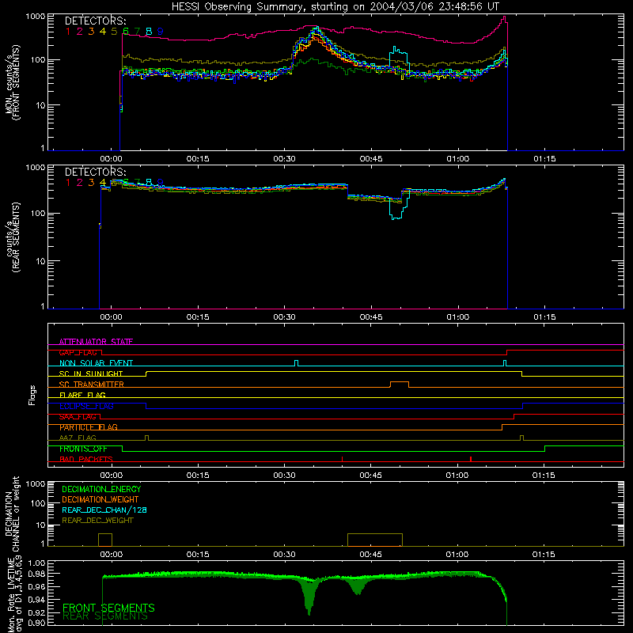Select pink detector number 2 in rear segments legend

pyautogui.click(x=80, y=183)
